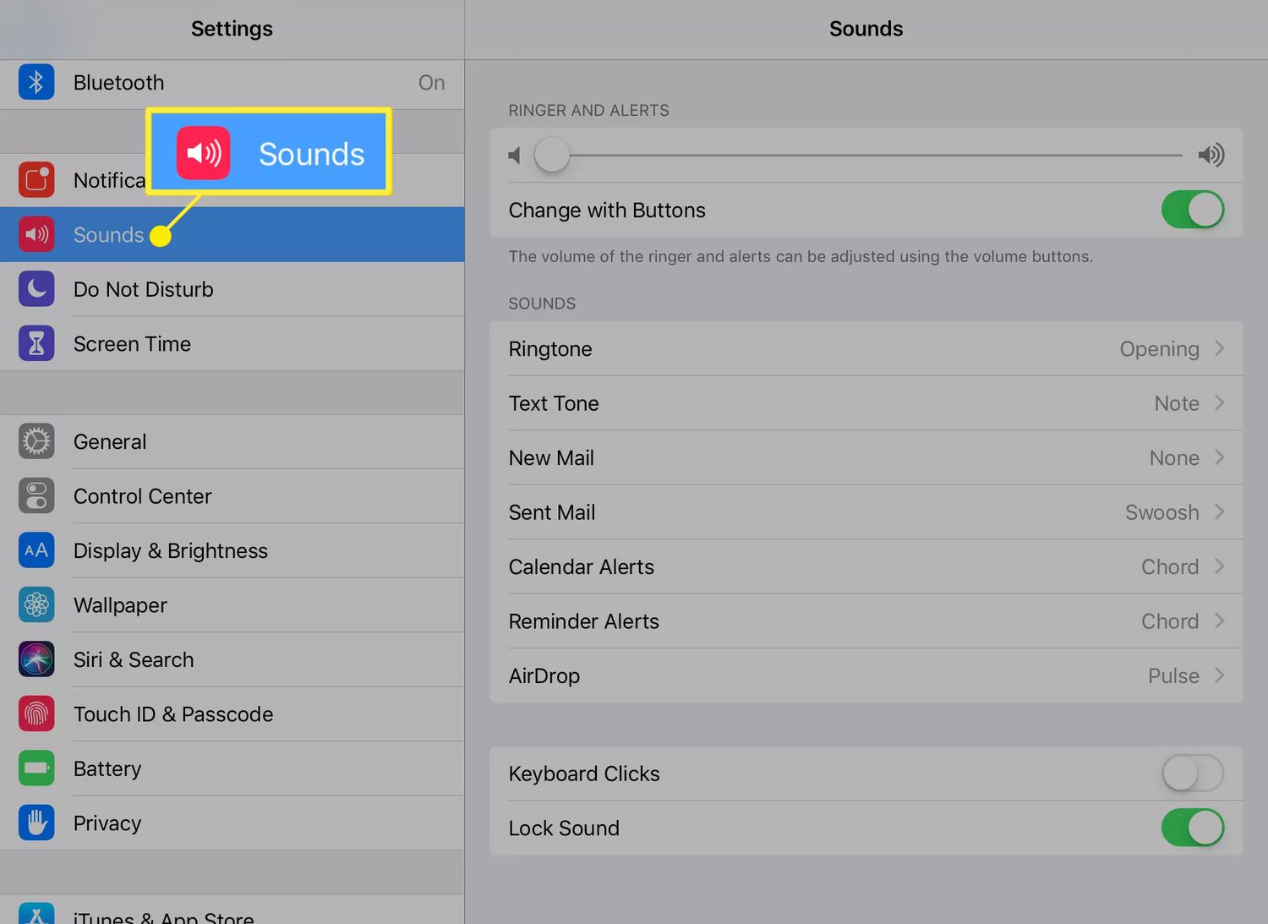
Task: Tap the Screen Time hourglass icon
Action: click(36, 344)
